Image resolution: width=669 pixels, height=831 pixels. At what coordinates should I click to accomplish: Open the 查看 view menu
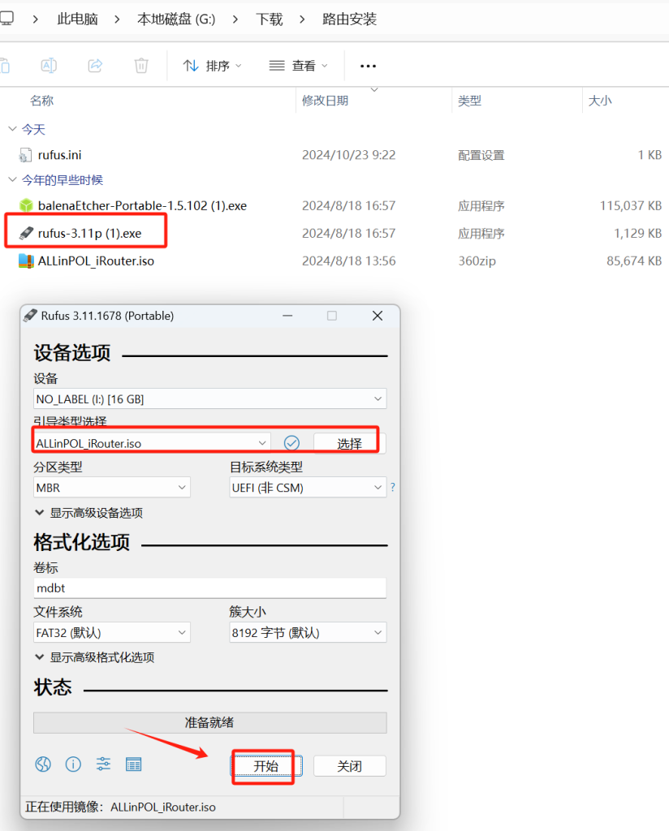(299, 66)
